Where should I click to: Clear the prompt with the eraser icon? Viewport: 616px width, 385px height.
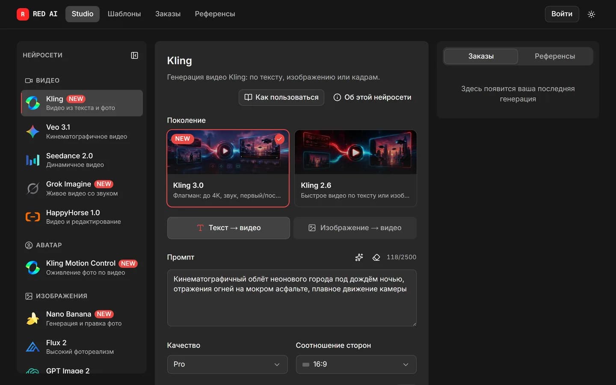pyautogui.click(x=376, y=257)
